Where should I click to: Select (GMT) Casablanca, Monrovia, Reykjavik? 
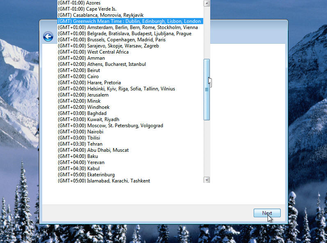(x=130, y=15)
